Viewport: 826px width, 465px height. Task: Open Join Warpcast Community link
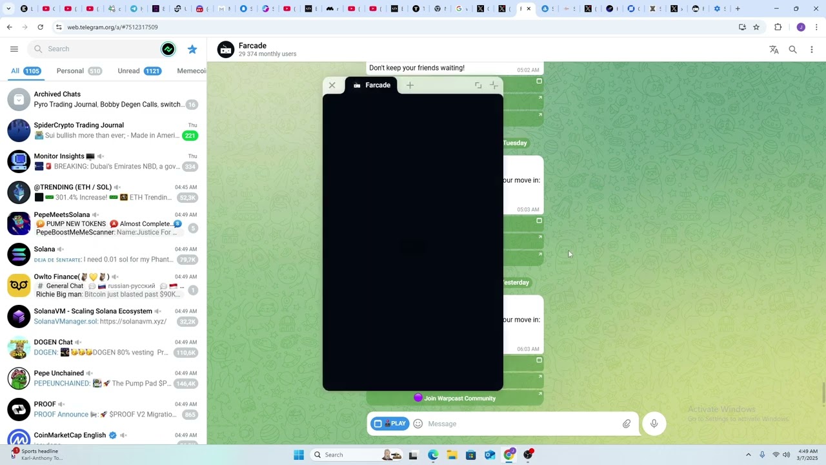pos(455,398)
